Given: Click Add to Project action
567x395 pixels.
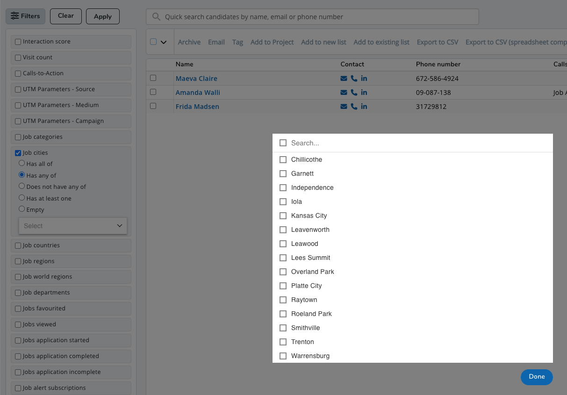Looking at the screenshot, I should 272,42.
